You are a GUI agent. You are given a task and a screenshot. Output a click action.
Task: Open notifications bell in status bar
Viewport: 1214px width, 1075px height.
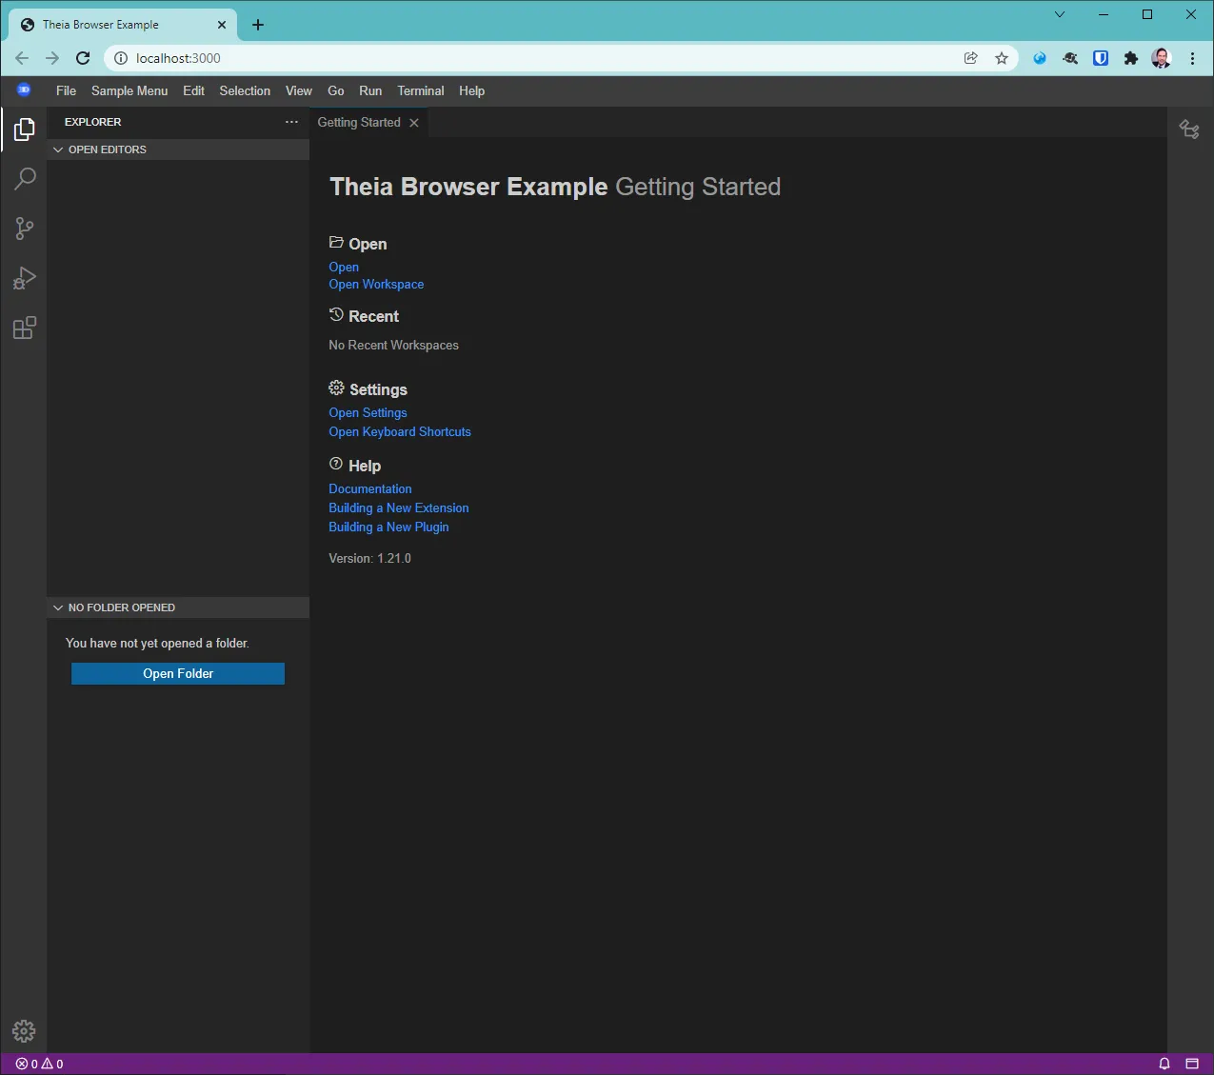pyautogui.click(x=1164, y=1064)
